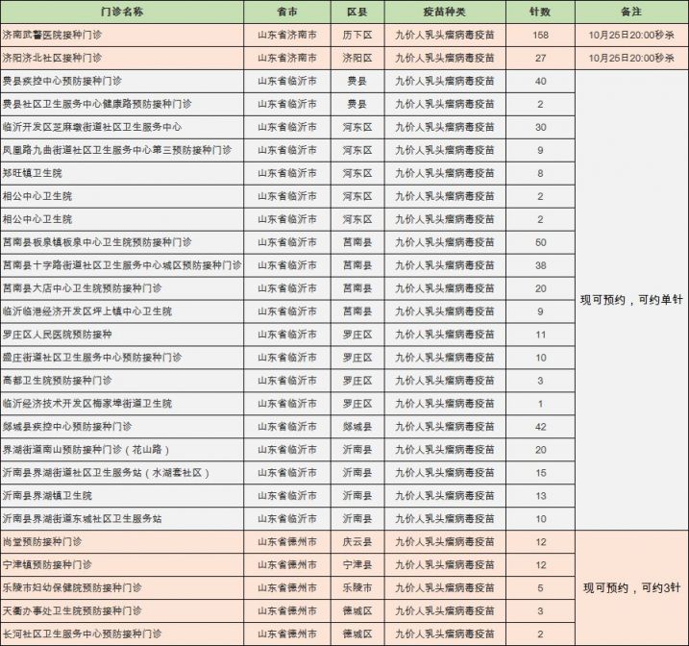Select 莒南县板泉镇板泉中心卫生院预防接种门诊 clinic name

pyautogui.click(x=122, y=242)
